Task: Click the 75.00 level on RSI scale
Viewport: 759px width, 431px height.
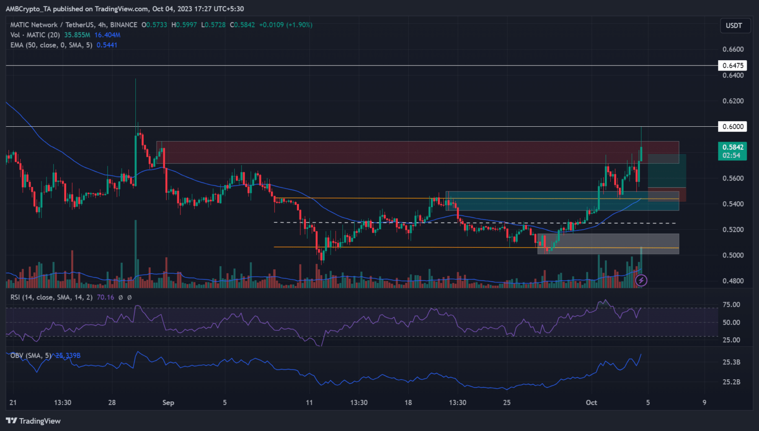Action: point(731,305)
